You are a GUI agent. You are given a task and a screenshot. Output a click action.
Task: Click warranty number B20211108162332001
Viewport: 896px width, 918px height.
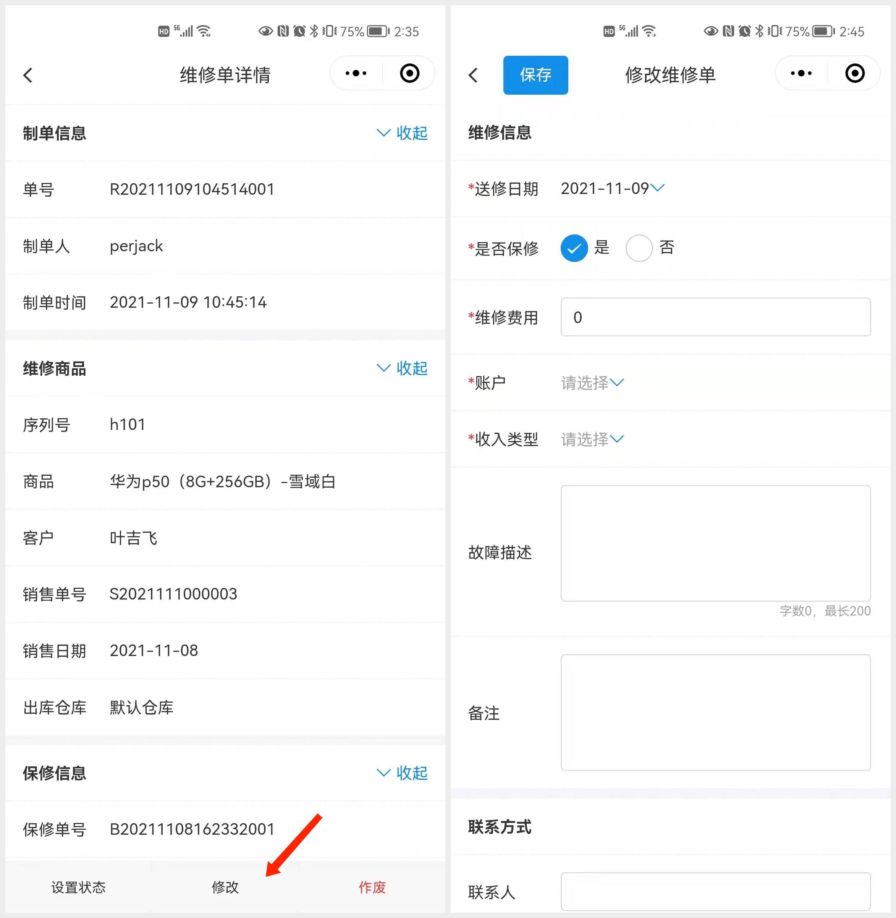click(x=192, y=829)
